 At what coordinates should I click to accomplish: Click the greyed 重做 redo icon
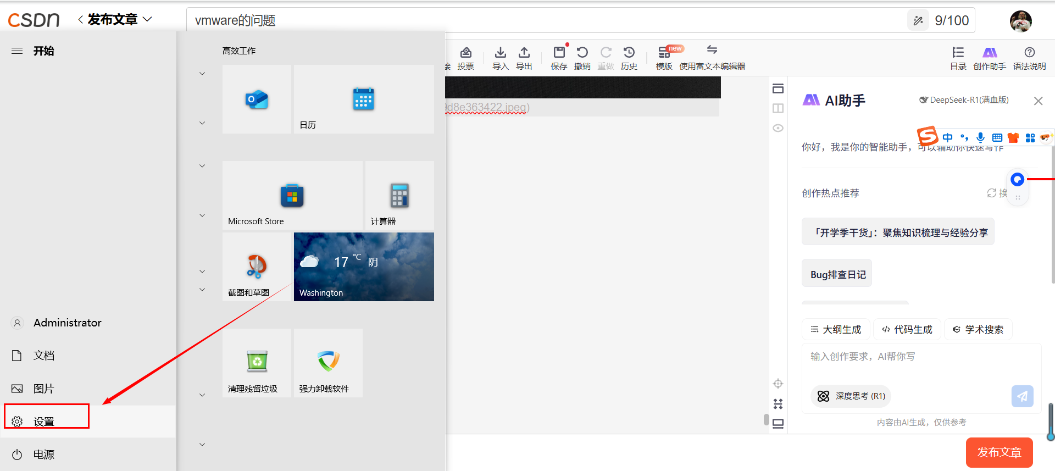606,58
